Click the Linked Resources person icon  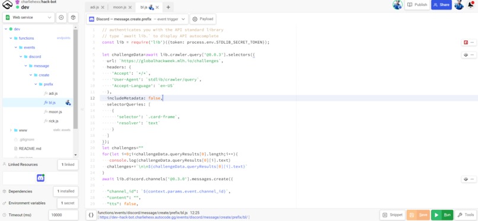pos(4,164)
